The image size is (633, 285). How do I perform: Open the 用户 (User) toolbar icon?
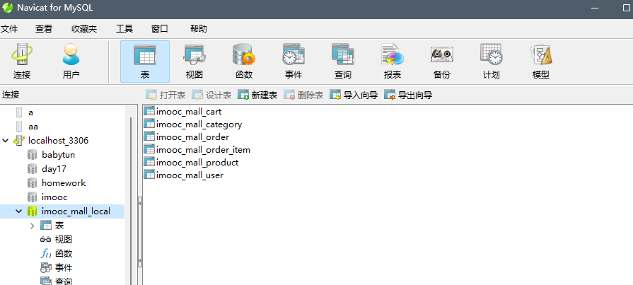71,62
